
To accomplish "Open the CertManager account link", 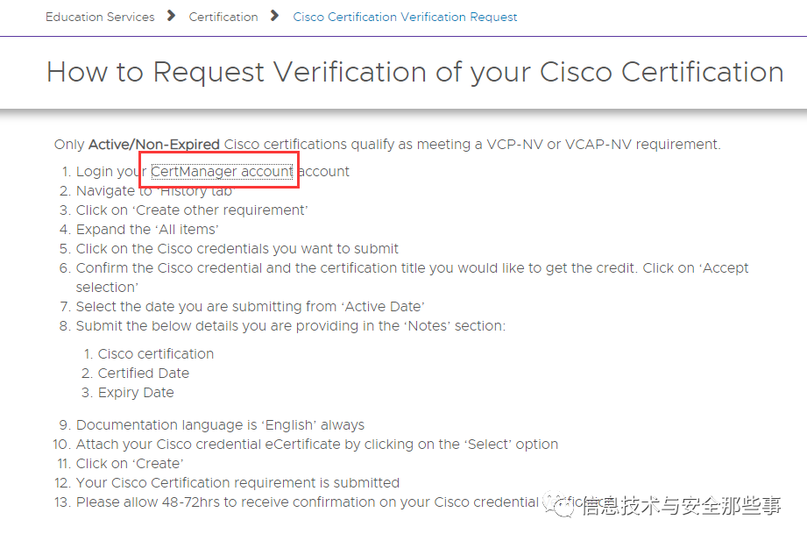I will click(222, 172).
